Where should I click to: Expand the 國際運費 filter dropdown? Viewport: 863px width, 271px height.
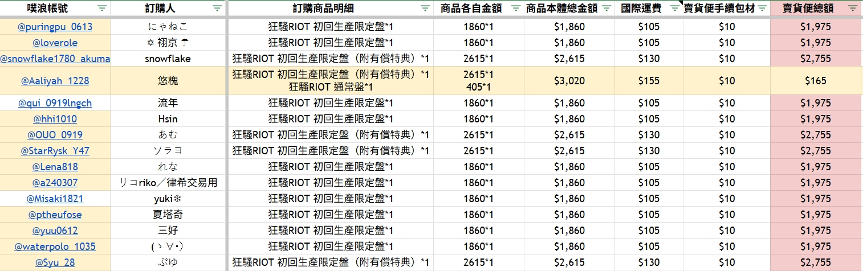674,7
